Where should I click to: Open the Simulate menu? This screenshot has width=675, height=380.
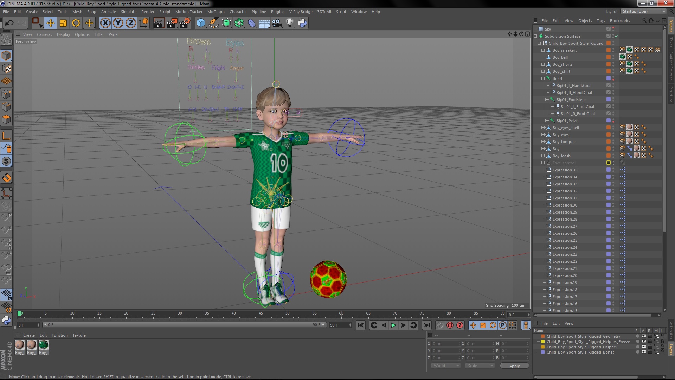click(128, 12)
